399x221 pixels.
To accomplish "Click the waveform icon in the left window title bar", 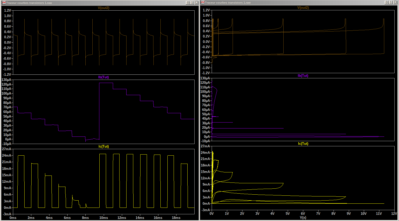I will point(4,3).
